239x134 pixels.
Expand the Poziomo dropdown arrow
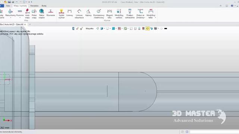click(x=20, y=18)
